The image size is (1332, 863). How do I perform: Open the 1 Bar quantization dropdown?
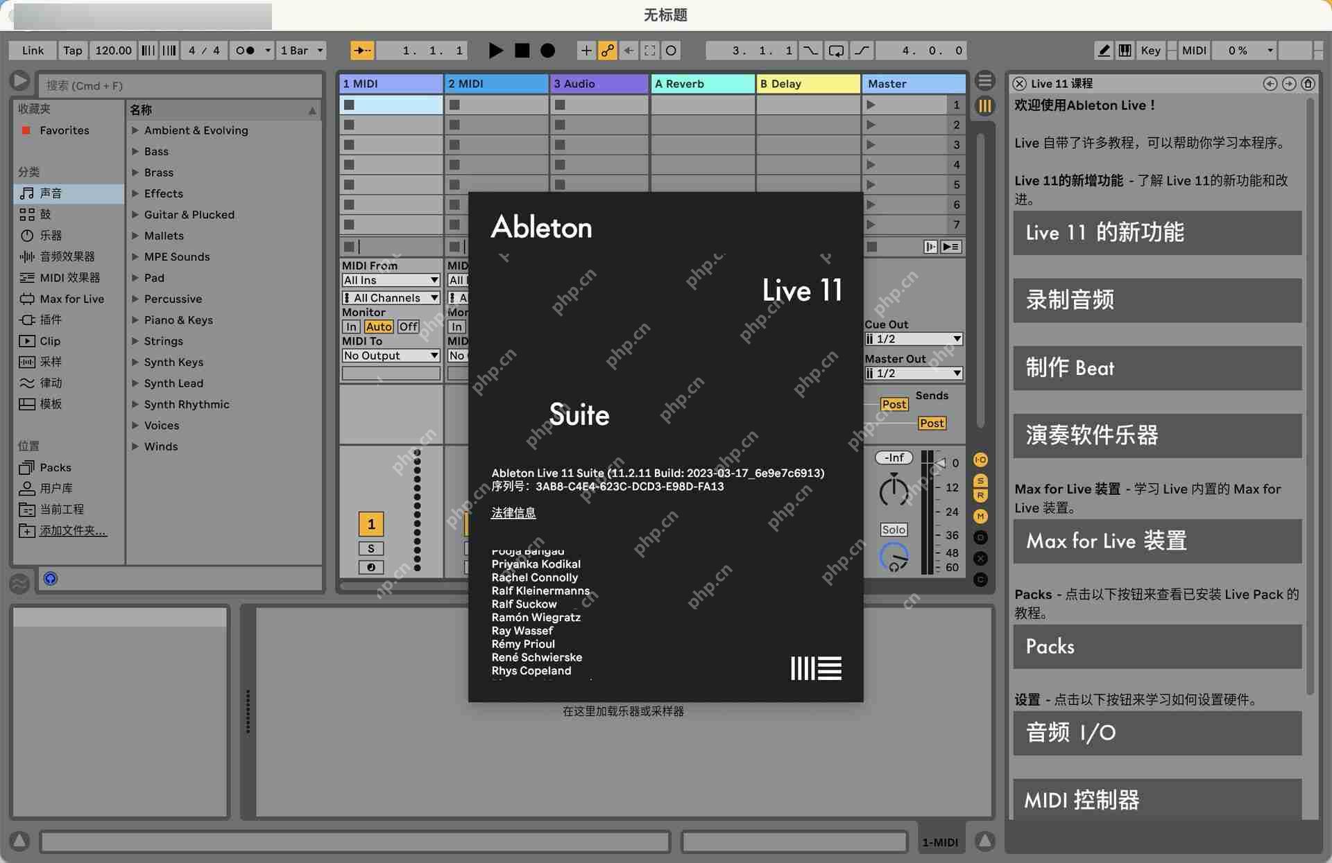(x=301, y=50)
